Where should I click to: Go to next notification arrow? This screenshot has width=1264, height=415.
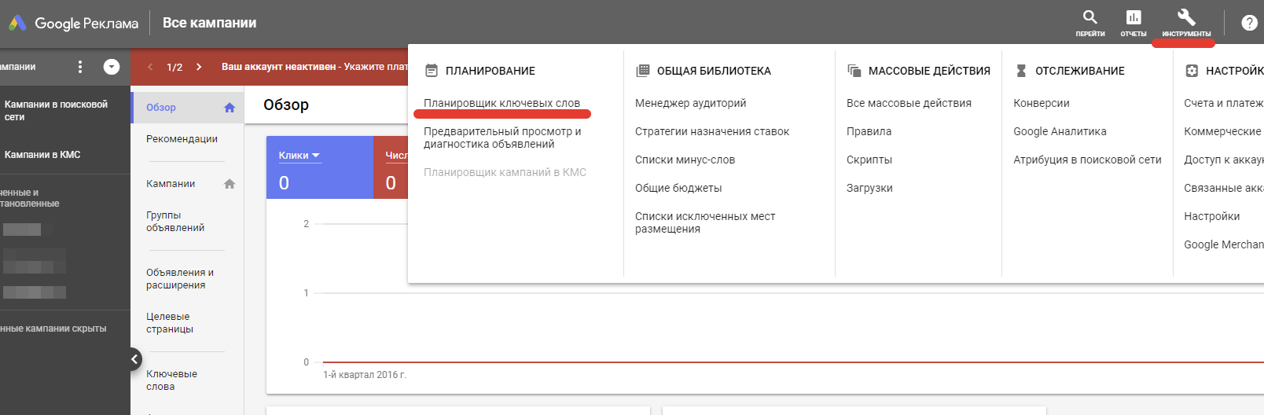coord(199,67)
